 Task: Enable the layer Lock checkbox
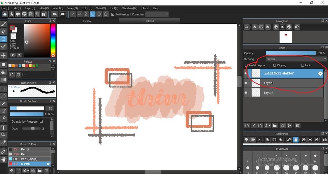[302, 65]
